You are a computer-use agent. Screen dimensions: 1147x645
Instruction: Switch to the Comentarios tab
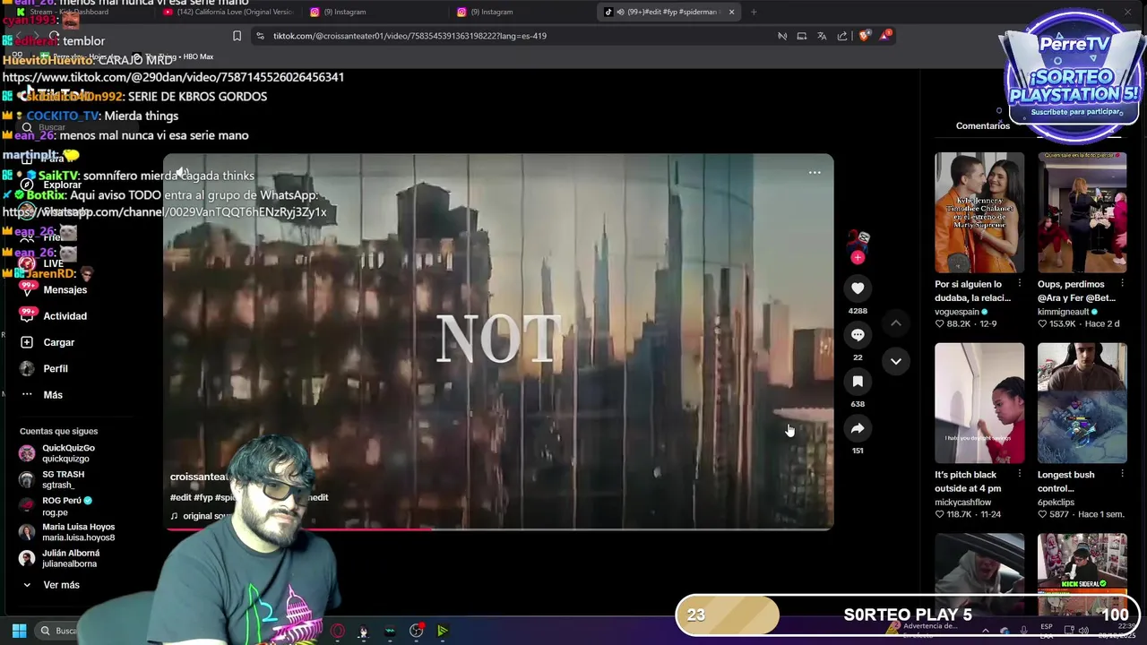(982, 126)
